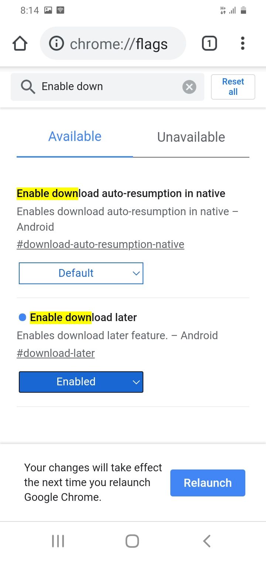This screenshot has width=266, height=561.
Task: Open the Enabled dropdown for download later
Action: point(81,382)
